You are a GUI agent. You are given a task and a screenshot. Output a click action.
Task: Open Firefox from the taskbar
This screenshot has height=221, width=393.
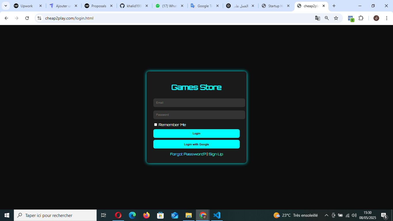tap(146, 215)
